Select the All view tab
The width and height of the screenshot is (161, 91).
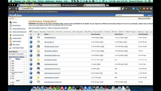click(x=31, y=32)
